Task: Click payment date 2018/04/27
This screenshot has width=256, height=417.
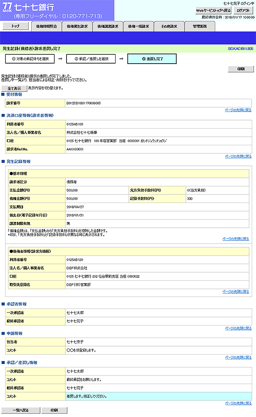Action: (x=75, y=207)
